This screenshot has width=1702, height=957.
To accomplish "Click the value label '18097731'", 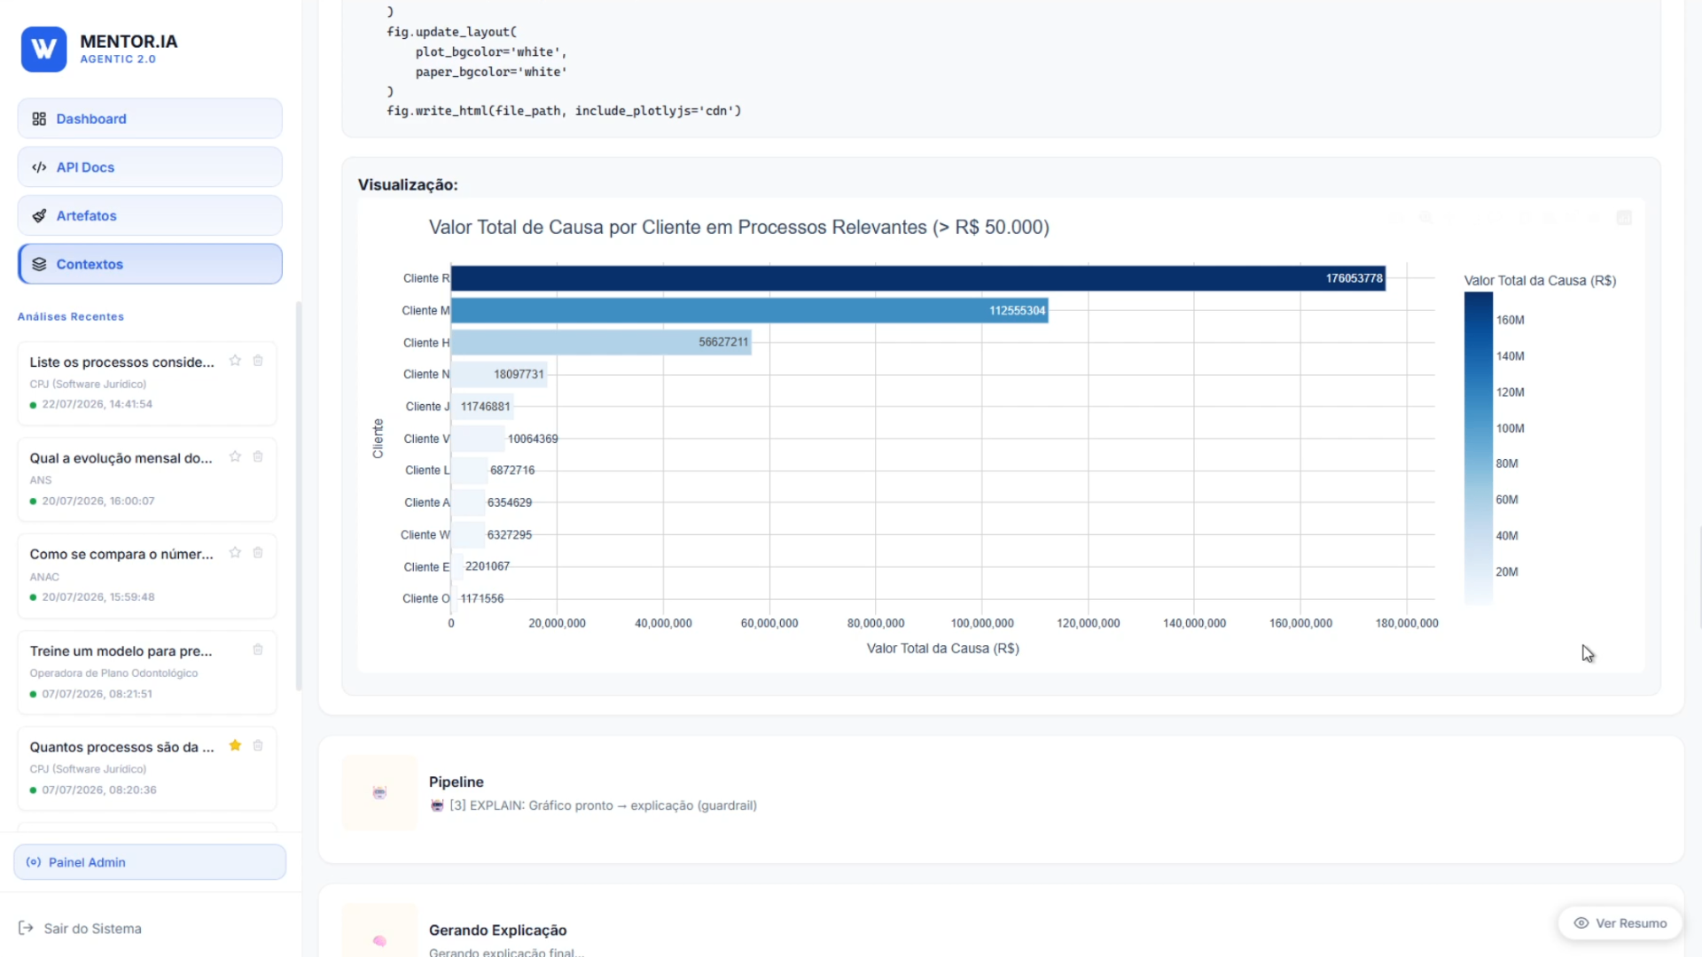I will 519,374.
